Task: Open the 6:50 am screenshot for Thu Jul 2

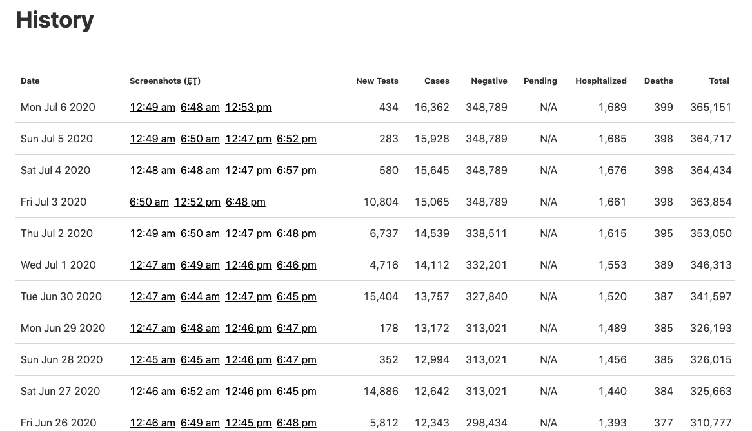Action: [x=200, y=234]
